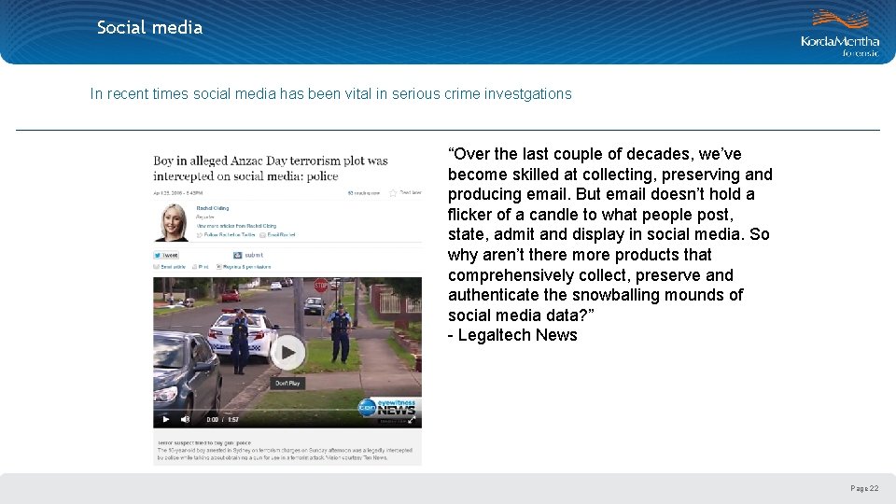Click the article date stamp
Viewport: 896px width, 504px height.
click(x=177, y=193)
